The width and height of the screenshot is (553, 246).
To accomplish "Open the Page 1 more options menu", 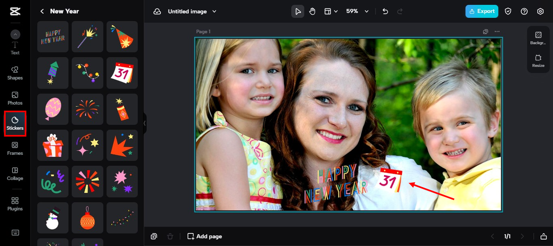I will pyautogui.click(x=497, y=32).
